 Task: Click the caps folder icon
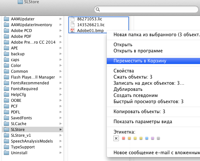tap(6, 59)
